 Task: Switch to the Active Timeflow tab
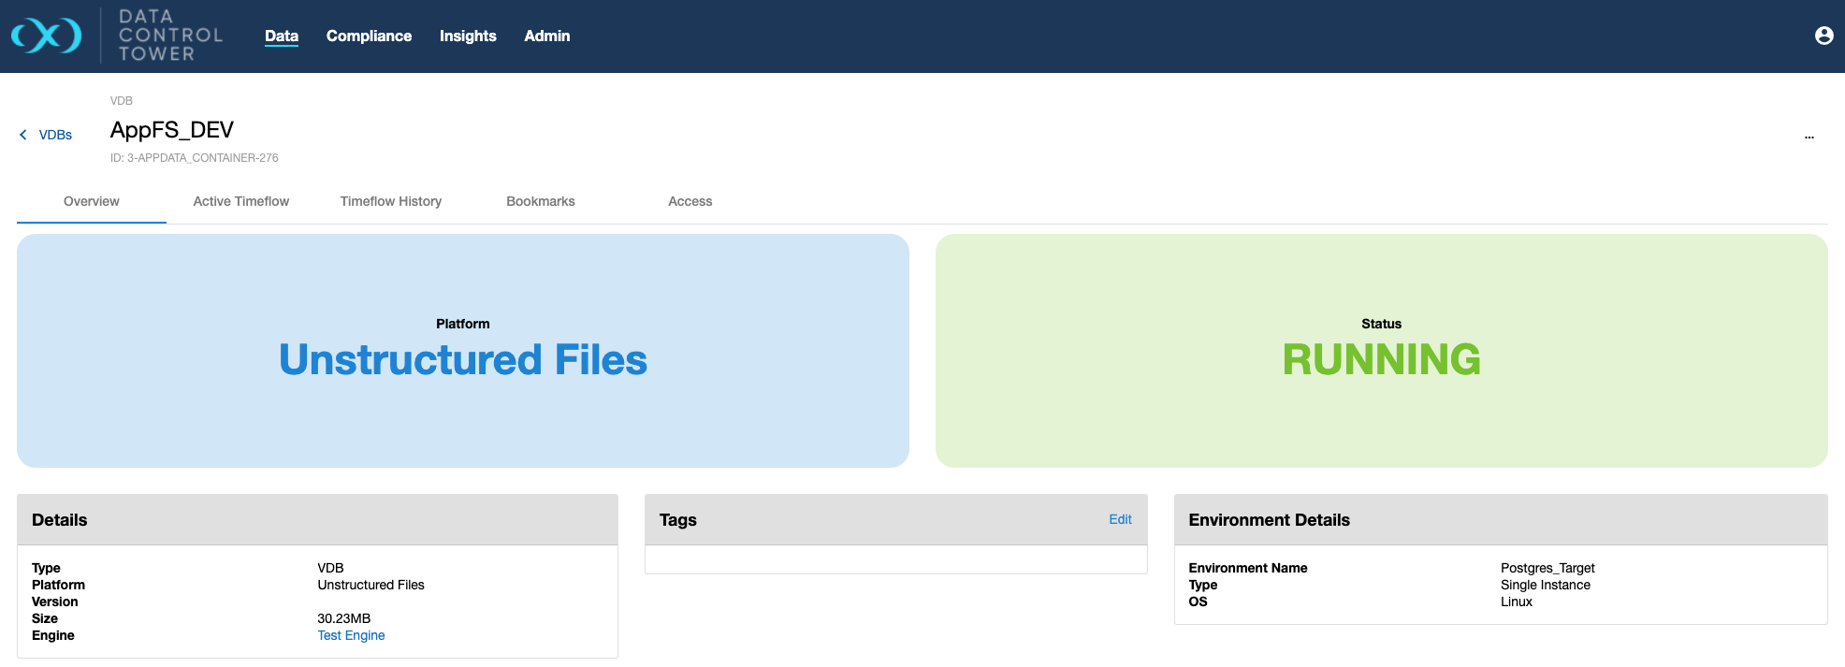[x=240, y=201]
